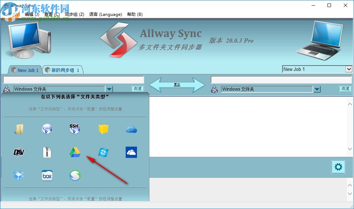Select the FTP globe folder type
Image resolution: width=354 pixels, height=209 pixels.
tap(47, 128)
